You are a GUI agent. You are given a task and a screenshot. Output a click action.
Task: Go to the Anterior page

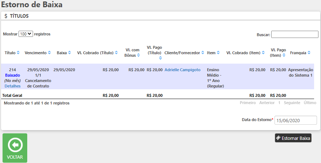267,103
